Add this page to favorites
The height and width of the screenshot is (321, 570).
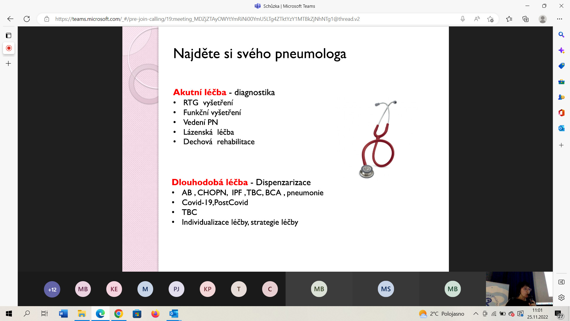490,19
